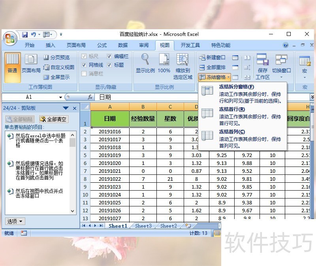Toggle the Message Bar (消息栏) checkbox

pos(84,73)
